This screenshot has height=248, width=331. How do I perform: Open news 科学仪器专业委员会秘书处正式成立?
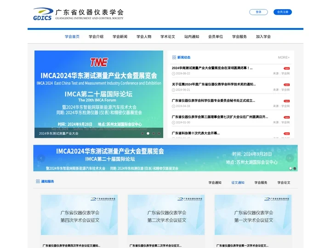coord(213,101)
